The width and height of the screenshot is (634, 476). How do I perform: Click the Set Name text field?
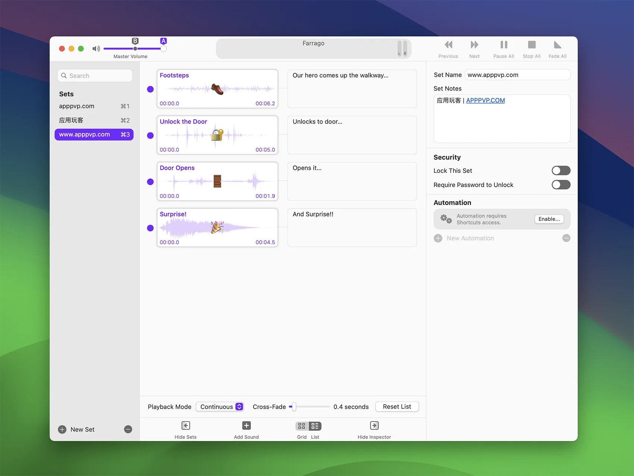click(x=517, y=75)
